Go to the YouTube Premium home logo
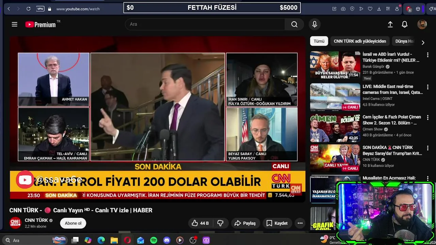Viewport: 436px width, 245px height. (x=41, y=24)
